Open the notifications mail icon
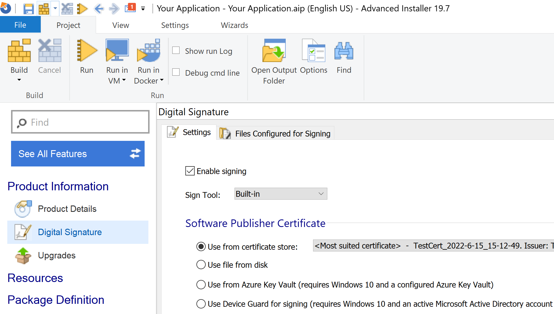Image resolution: width=554 pixels, height=314 pixels. [x=130, y=8]
